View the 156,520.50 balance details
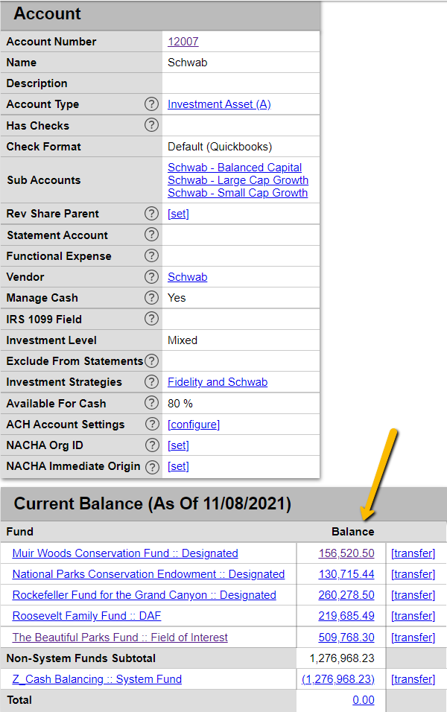Screen dimensions: 447x712 [346, 553]
